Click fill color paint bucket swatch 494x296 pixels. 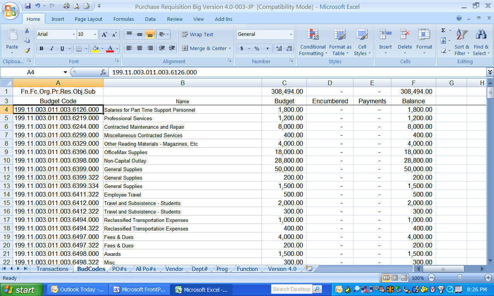point(96,49)
